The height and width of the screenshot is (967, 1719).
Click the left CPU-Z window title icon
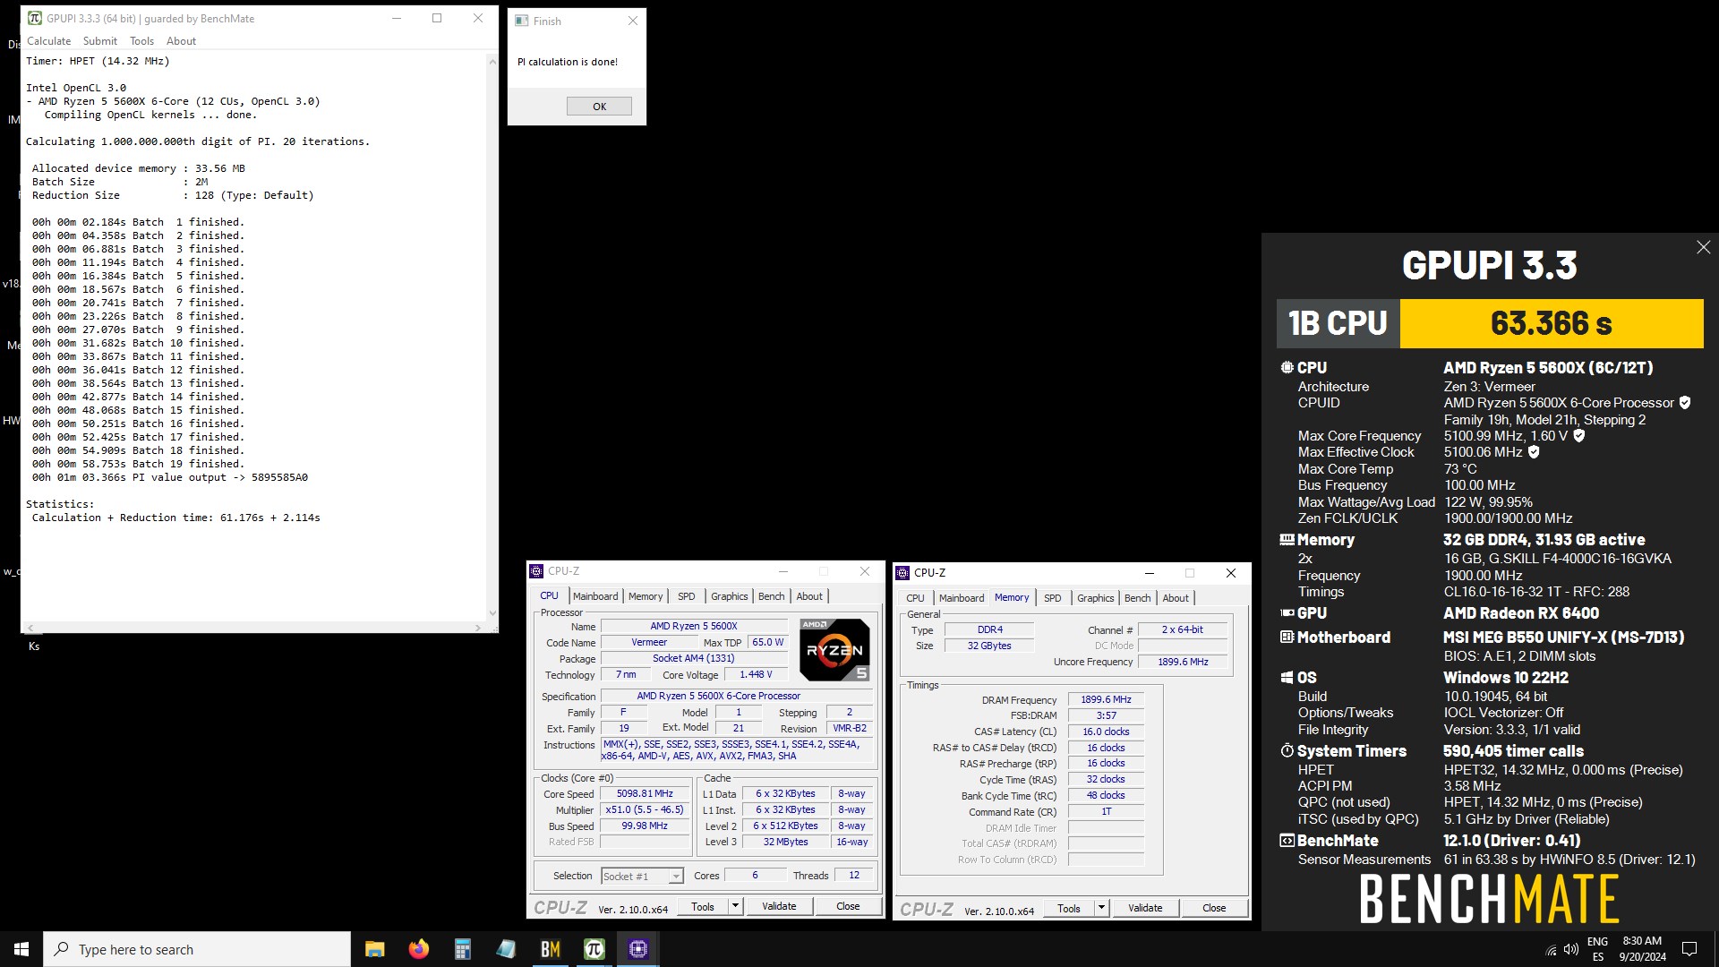tap(536, 571)
